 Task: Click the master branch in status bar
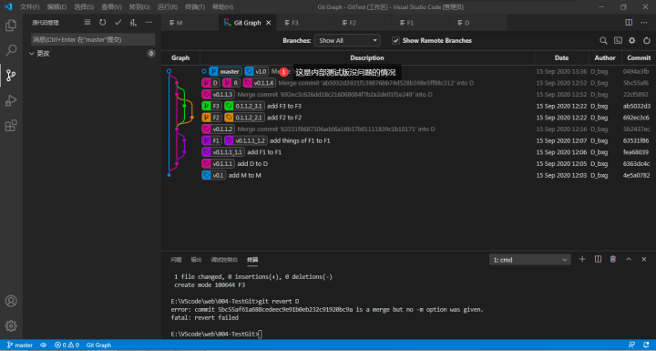click(x=20, y=346)
